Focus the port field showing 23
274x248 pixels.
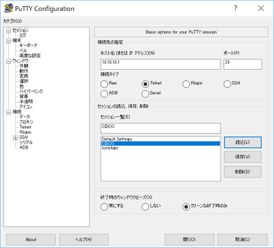click(x=242, y=64)
